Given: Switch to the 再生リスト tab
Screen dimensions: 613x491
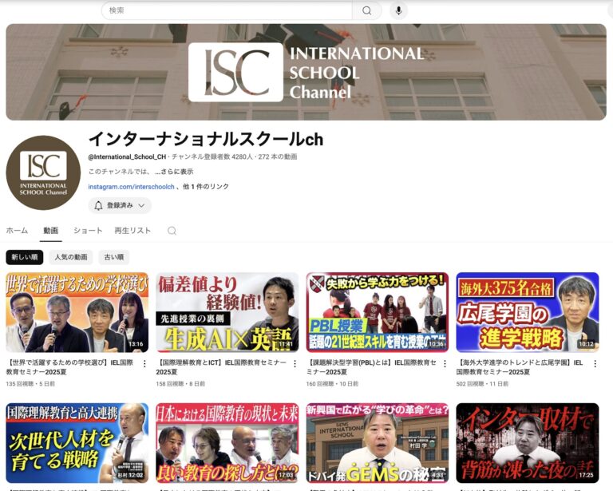Looking at the screenshot, I should (132, 231).
